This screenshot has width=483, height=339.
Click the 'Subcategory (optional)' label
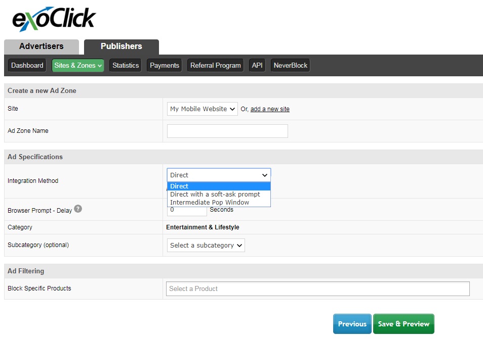38,245
